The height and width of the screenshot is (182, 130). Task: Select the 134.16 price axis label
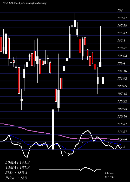pyautogui.click(x=122, y=71)
